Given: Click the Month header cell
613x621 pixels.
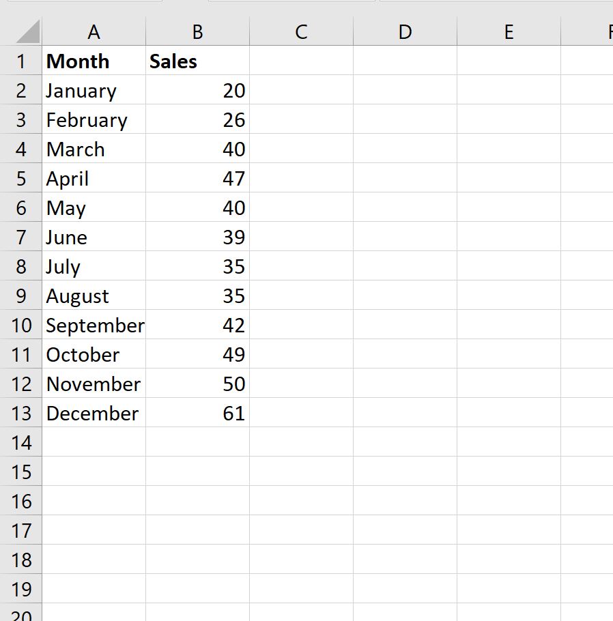Looking at the screenshot, I should [94, 61].
